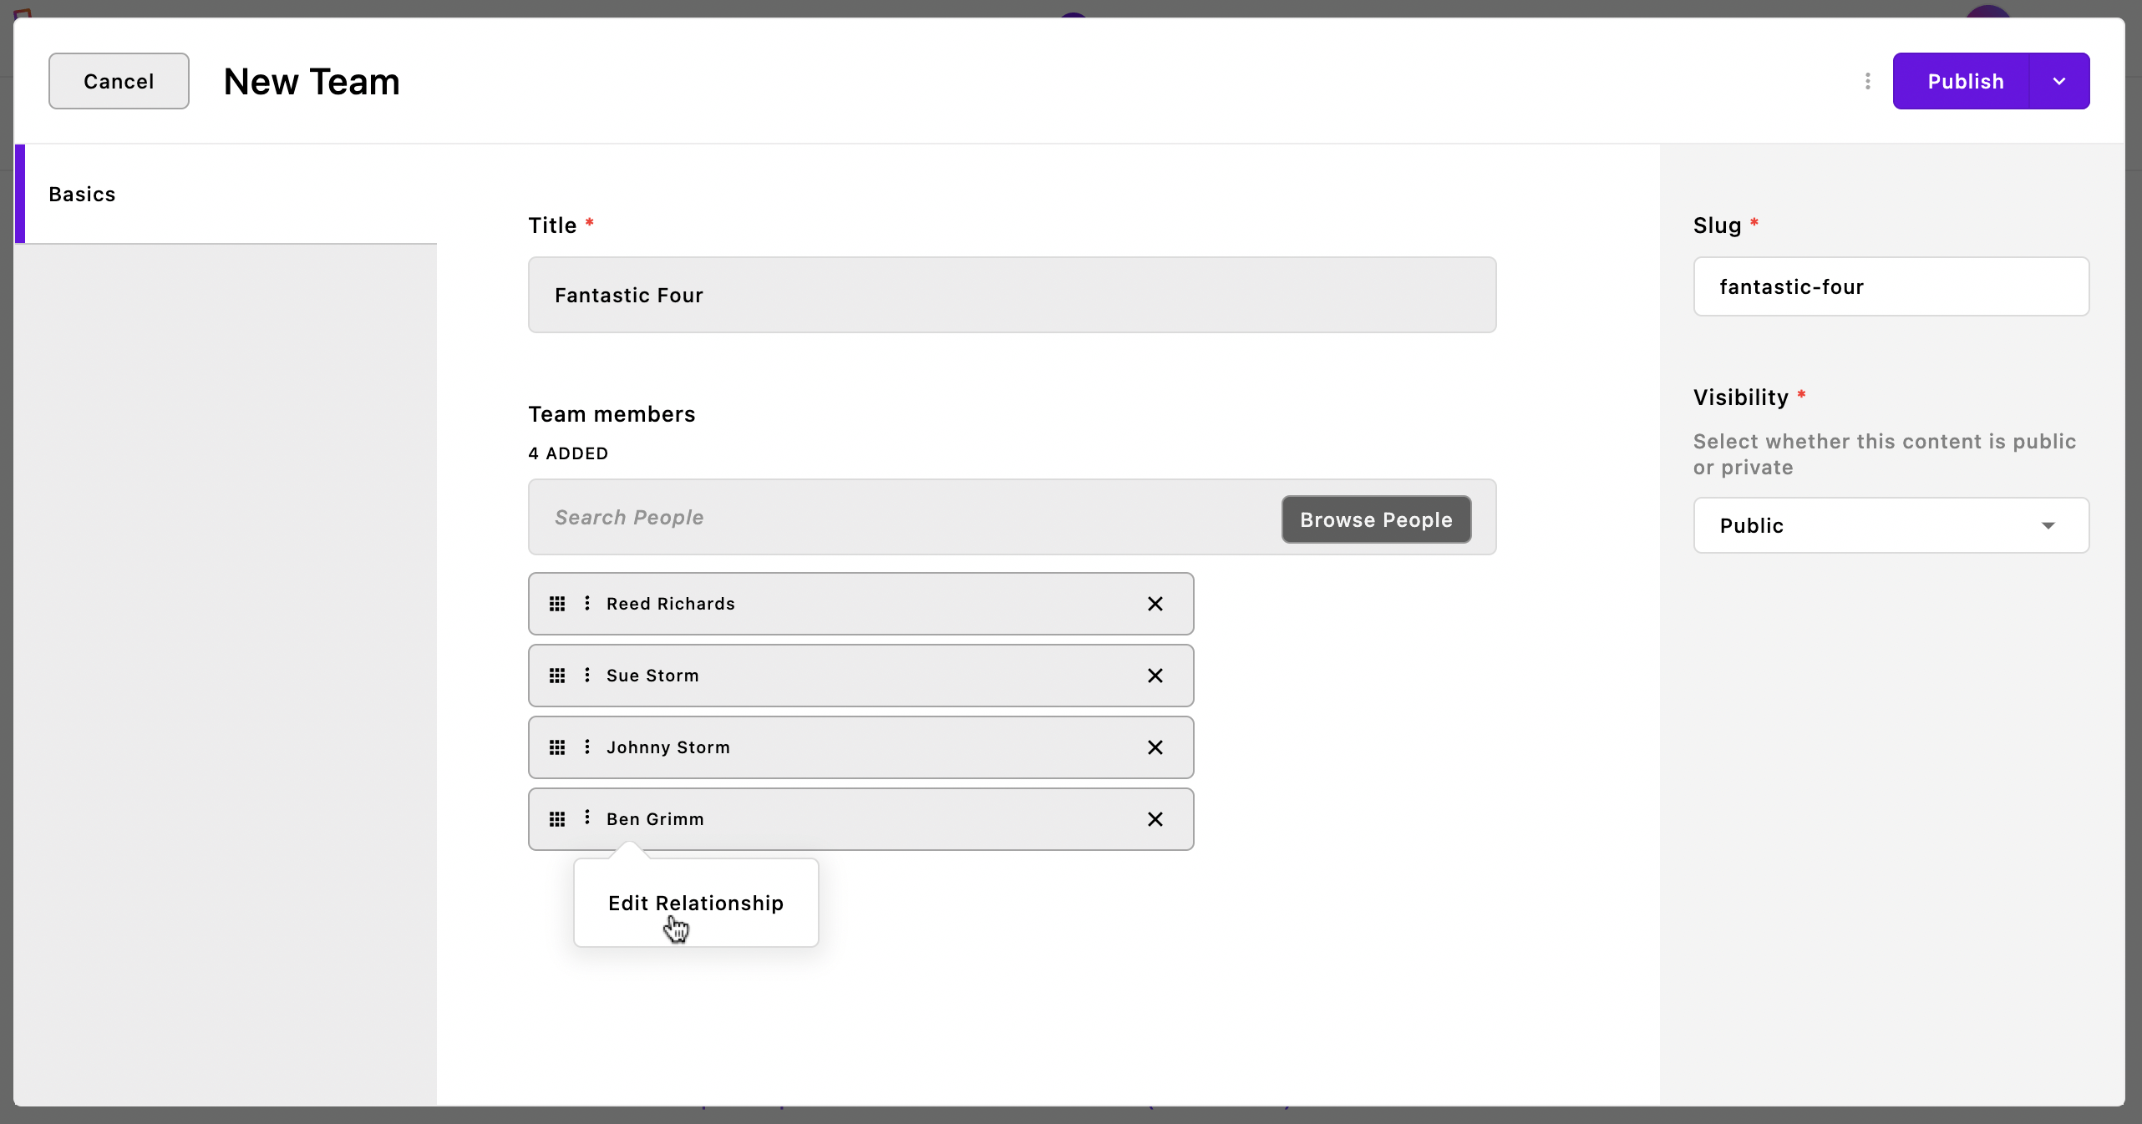Screen dimensions: 2142x1124
Task: Remove Johnny Storm with the X icon
Action: click(x=1155, y=747)
